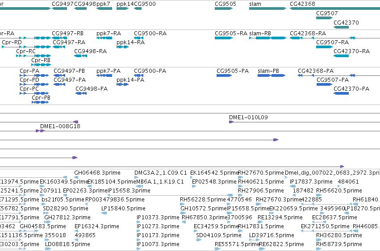Select the CG9498 gene label
Viewport: 380px width, 251px height.
(x=85, y=4)
